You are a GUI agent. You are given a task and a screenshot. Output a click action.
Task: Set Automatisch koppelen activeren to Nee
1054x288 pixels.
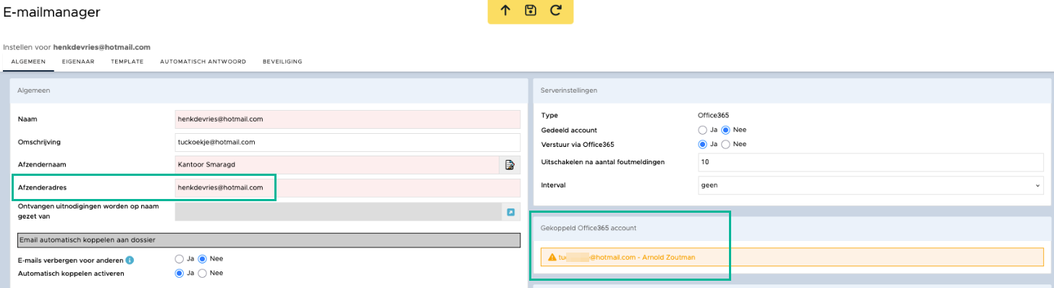click(x=202, y=273)
